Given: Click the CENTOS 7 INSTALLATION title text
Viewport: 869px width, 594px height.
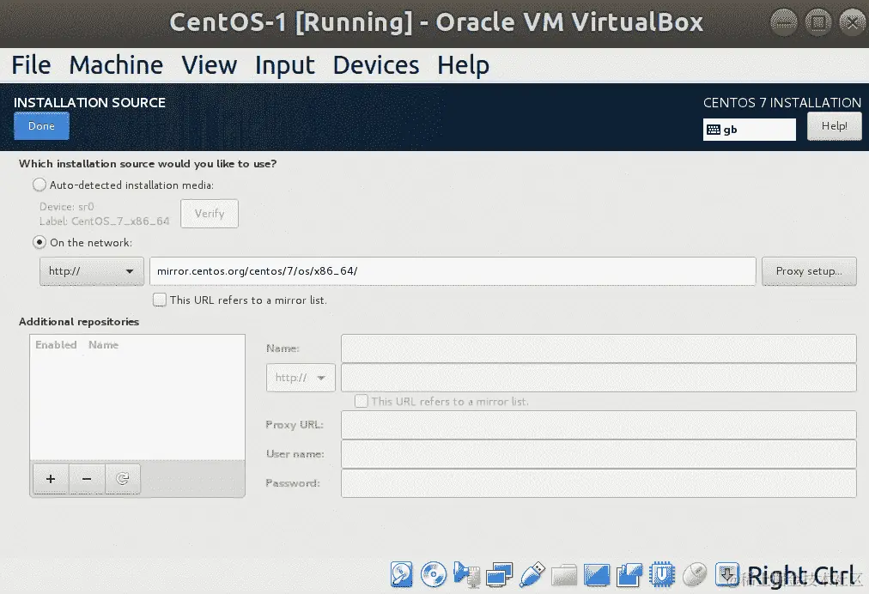Looking at the screenshot, I should click(782, 102).
